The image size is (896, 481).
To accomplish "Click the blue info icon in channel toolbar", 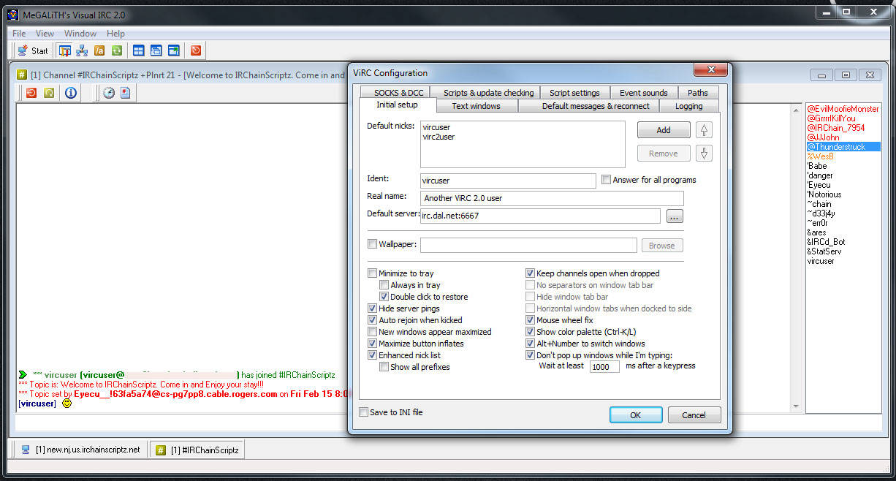I will pyautogui.click(x=71, y=93).
